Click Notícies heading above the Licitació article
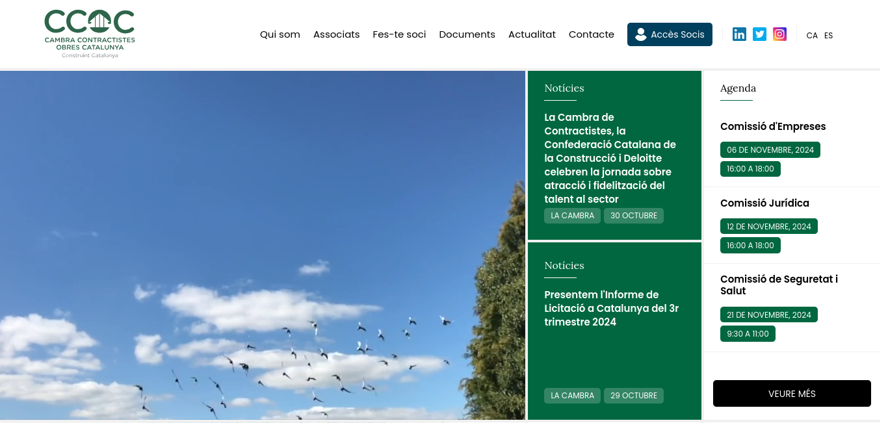 (564, 266)
